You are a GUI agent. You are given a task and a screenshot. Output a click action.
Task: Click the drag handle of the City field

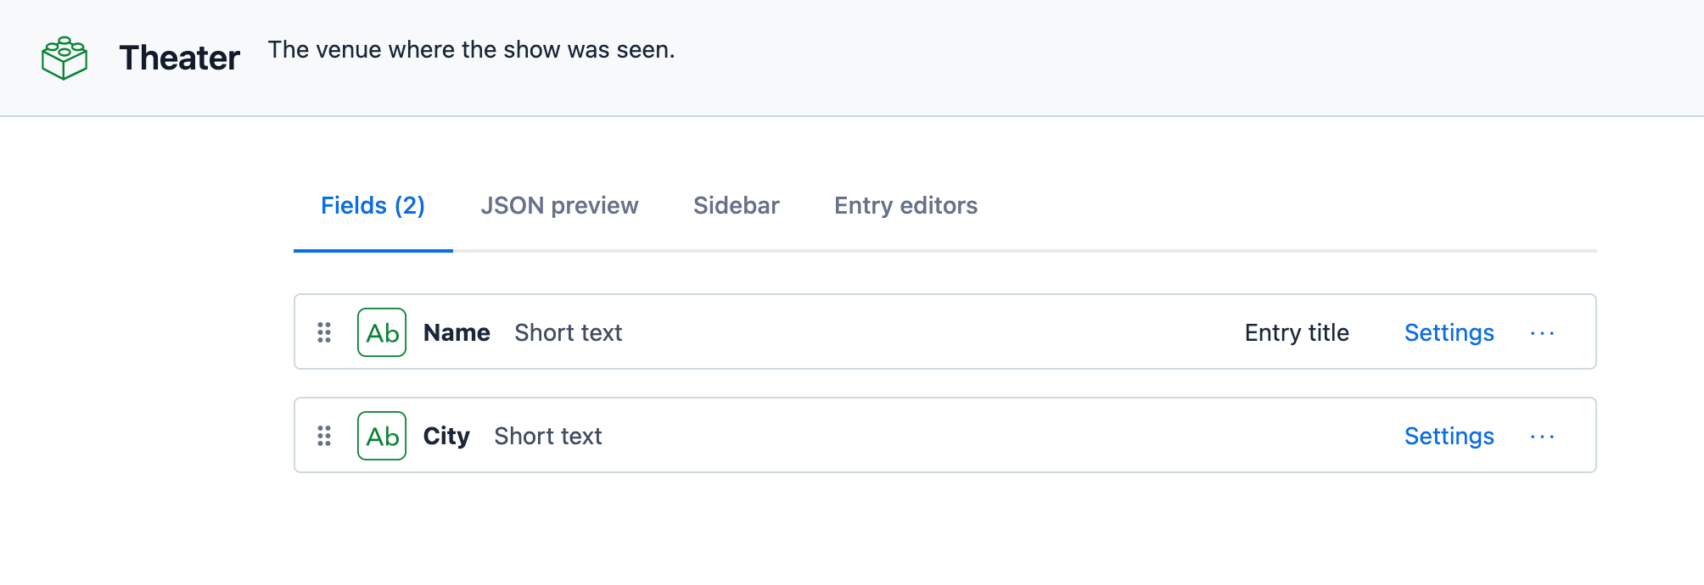pyautogui.click(x=324, y=436)
